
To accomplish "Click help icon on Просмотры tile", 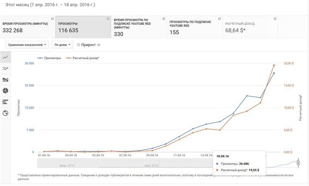I will click(108, 19).
